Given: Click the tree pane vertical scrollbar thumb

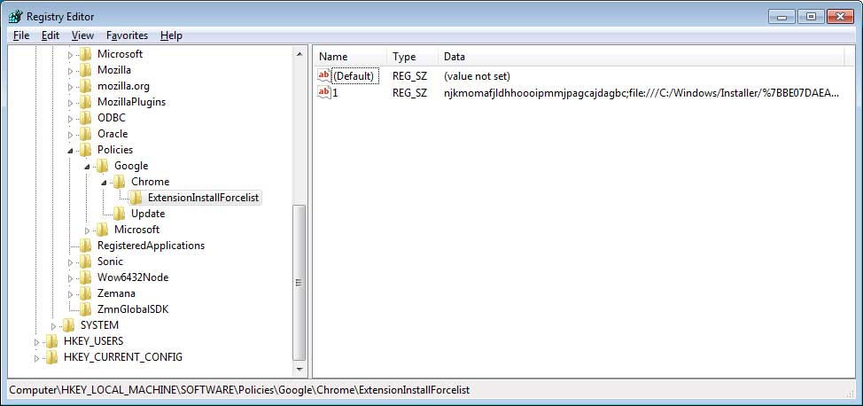Looking at the screenshot, I should (x=299, y=283).
